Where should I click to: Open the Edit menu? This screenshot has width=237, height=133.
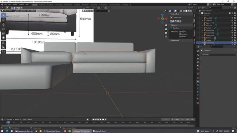[10, 4]
